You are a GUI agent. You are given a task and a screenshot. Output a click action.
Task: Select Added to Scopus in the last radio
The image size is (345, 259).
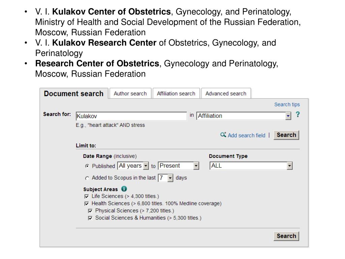click(87, 178)
